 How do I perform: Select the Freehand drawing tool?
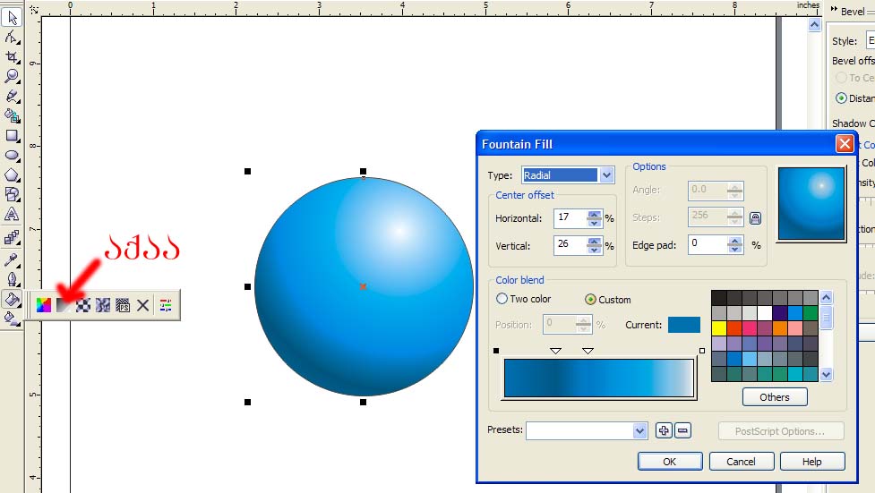pyautogui.click(x=12, y=96)
